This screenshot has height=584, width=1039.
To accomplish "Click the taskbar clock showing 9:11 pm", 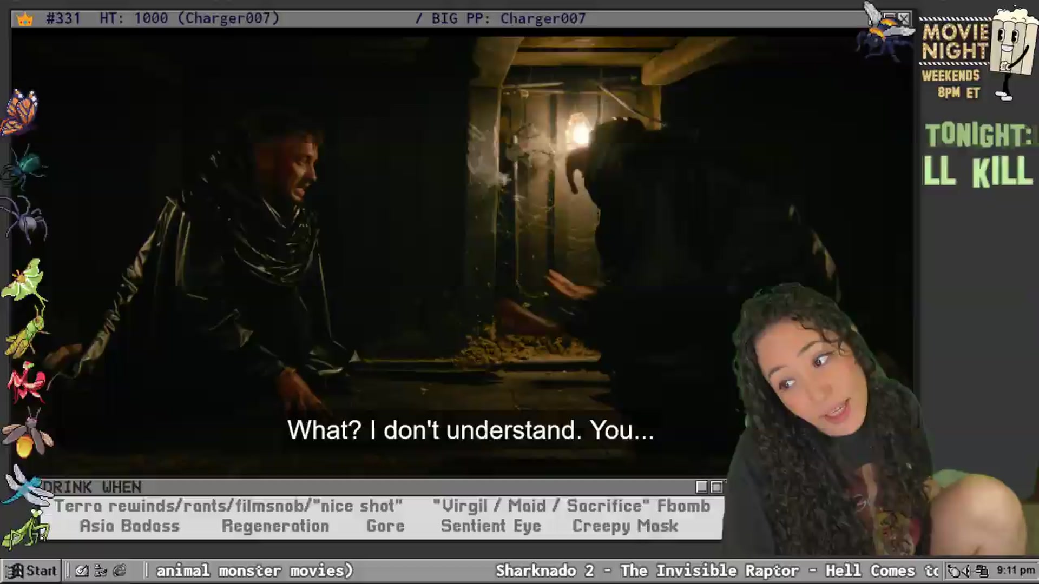I will 1016,570.
